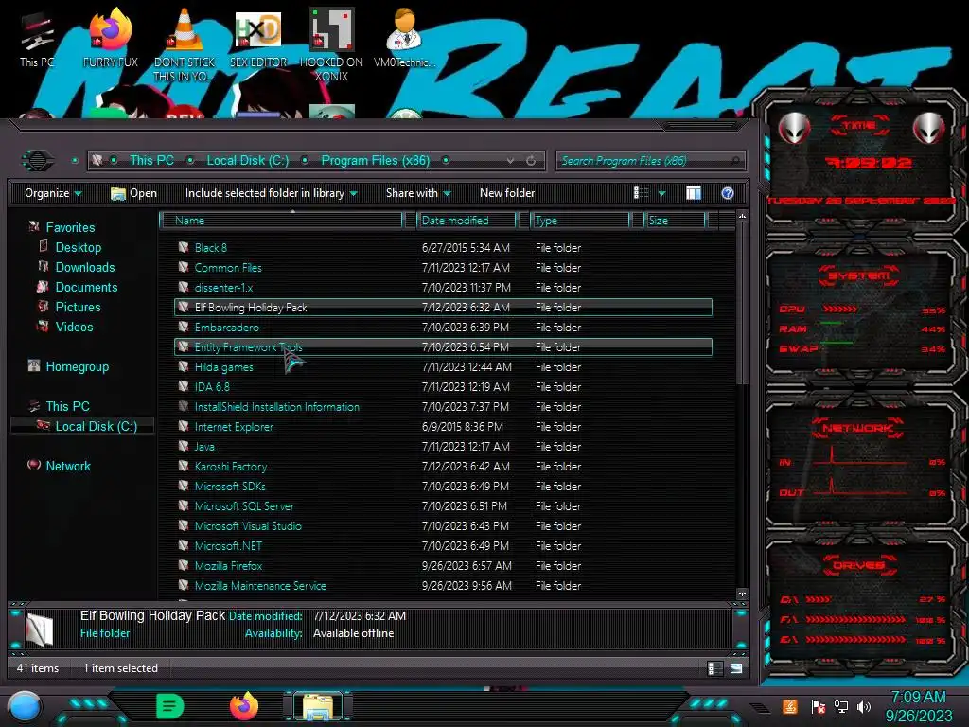
Task: Open the Start orb button
Action: [x=24, y=708]
